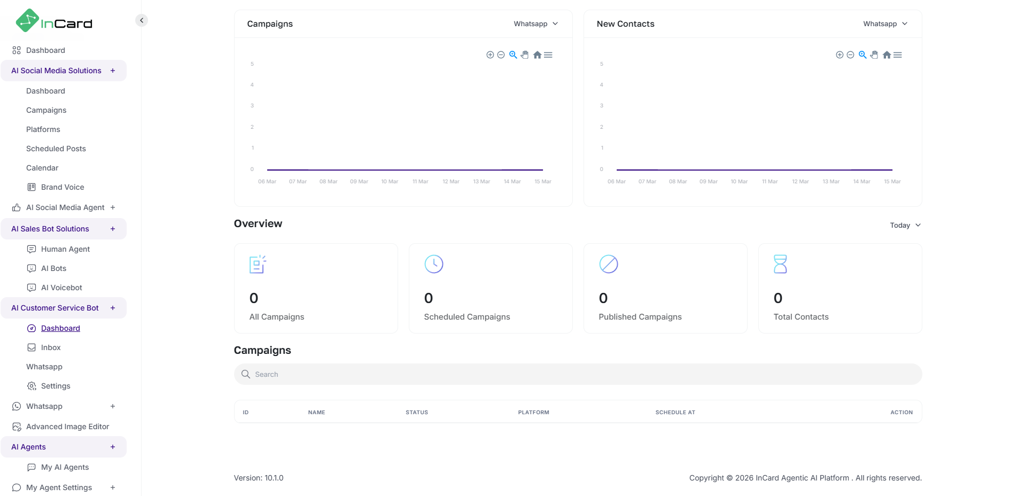This screenshot has width=1010, height=496.
Task: Expand the AI Agents section with its plus
Action: (x=112, y=447)
